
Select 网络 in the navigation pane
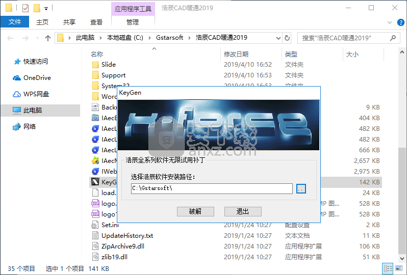coord(30,127)
